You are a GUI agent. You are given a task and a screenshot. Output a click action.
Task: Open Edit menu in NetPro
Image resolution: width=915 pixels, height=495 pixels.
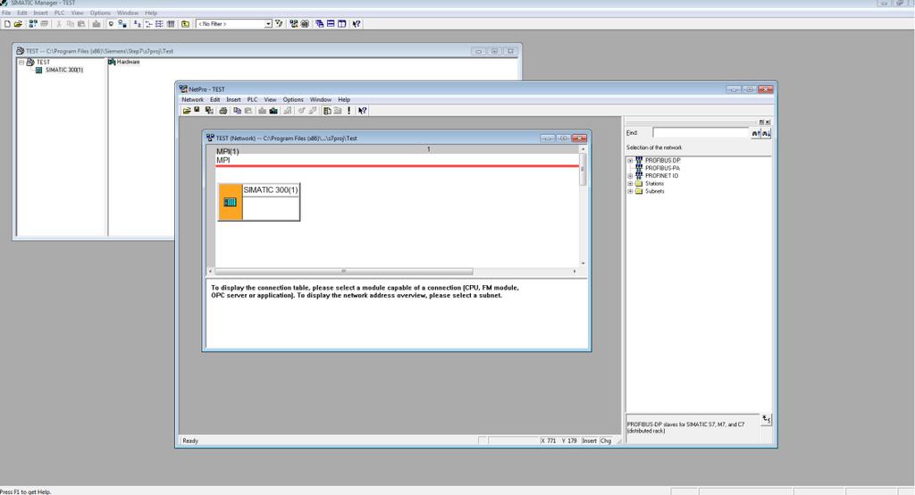[x=214, y=99]
